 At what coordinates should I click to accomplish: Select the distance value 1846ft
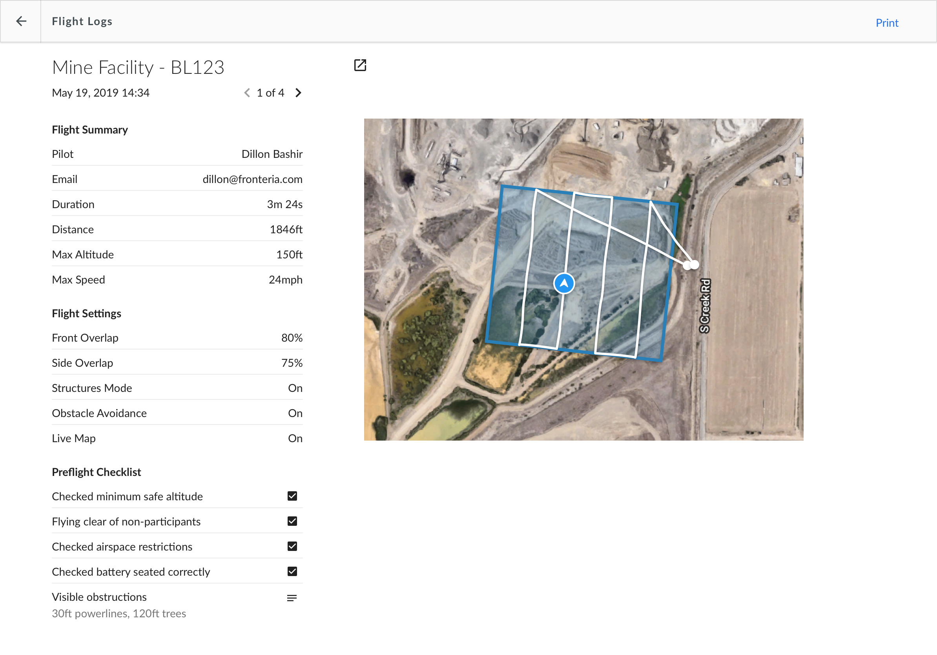286,229
